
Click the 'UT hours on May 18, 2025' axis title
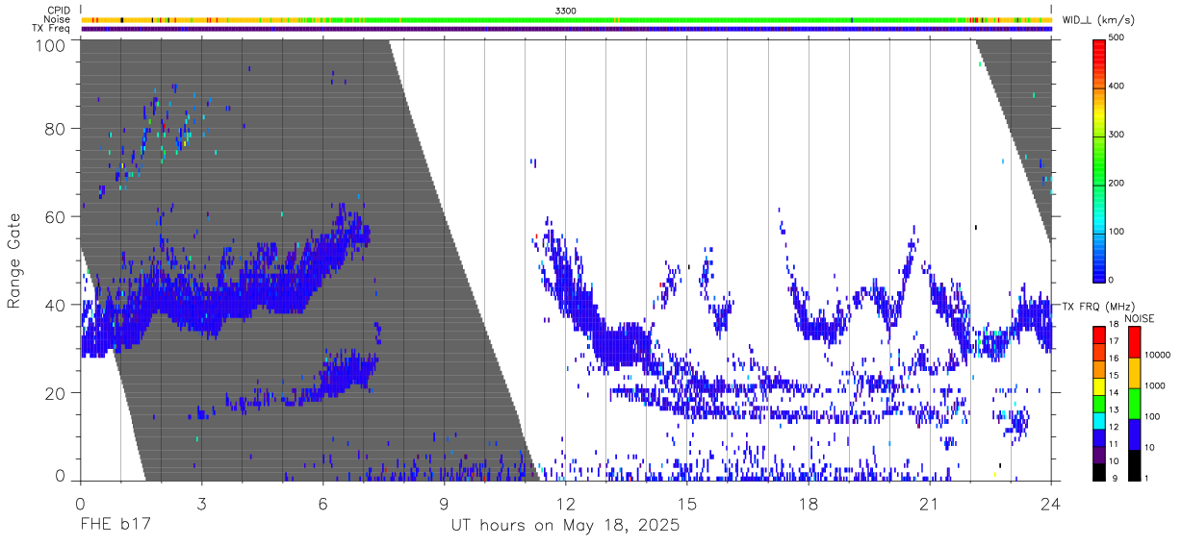(x=565, y=526)
